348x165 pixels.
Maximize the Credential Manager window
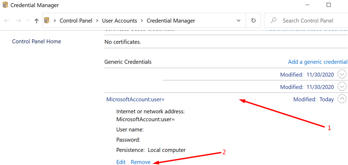coord(329,5)
